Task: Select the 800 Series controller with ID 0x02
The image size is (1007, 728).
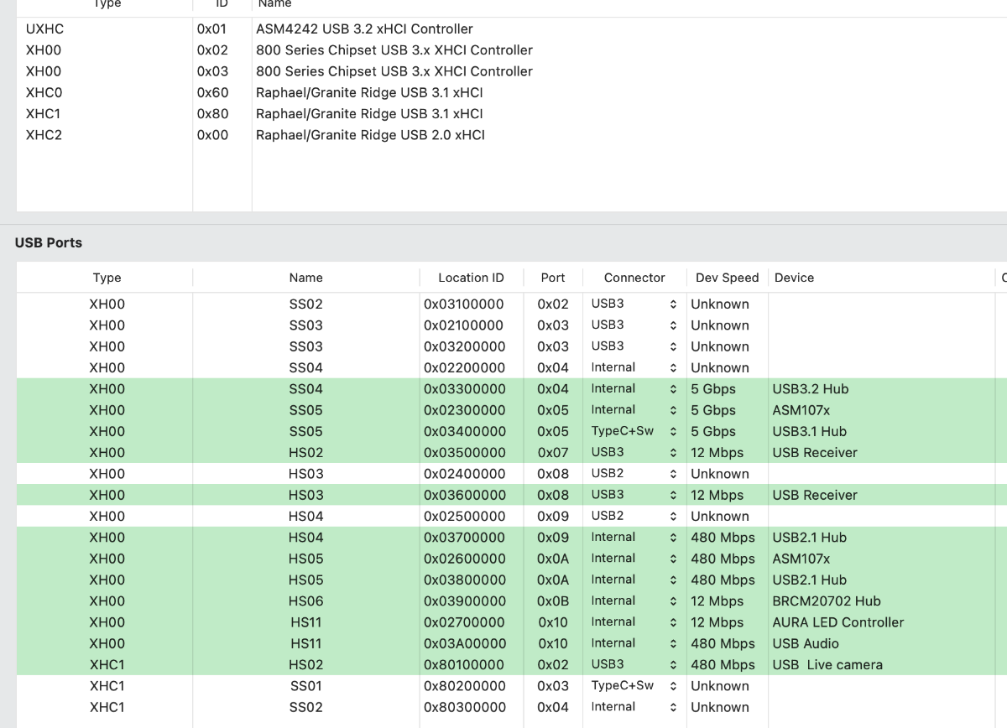Action: (x=394, y=50)
